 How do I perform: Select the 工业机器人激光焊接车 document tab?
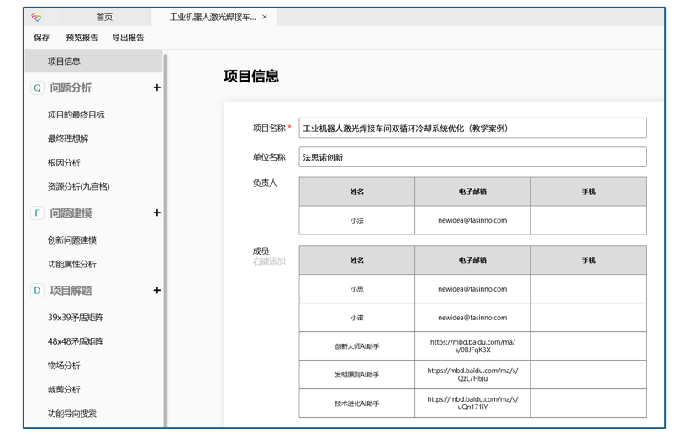pyautogui.click(x=212, y=17)
